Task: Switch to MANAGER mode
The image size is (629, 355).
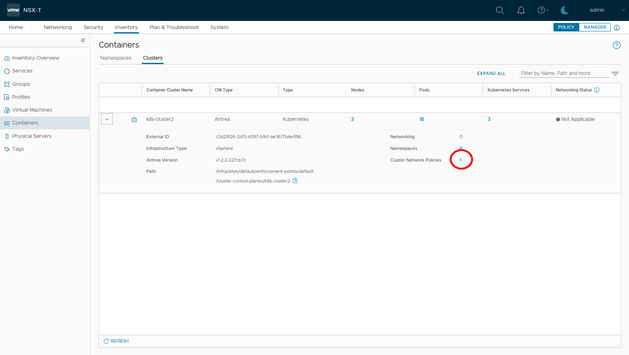Action: coord(595,27)
